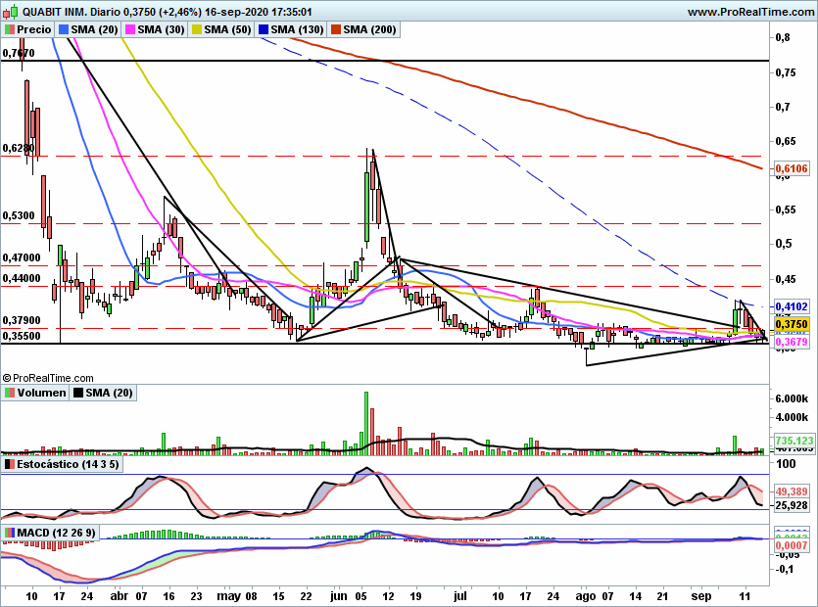Click the 11 date marker on time axis
818x607 pixels.
click(745, 596)
